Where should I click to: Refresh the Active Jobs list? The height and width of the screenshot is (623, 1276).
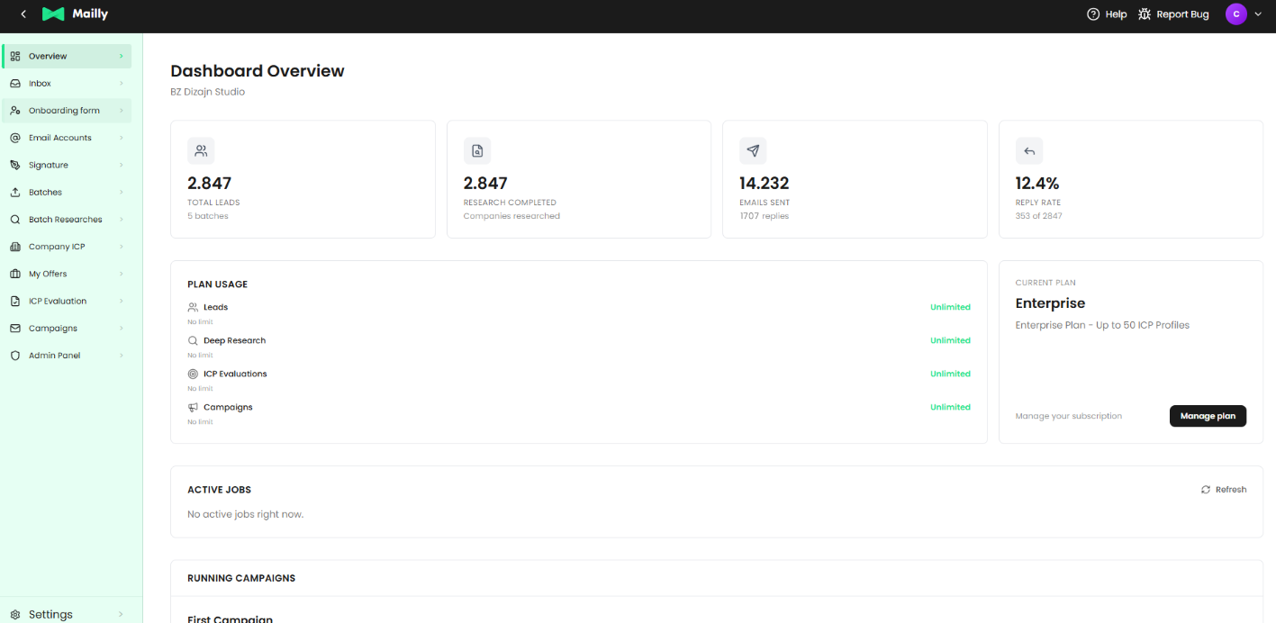coord(1224,489)
